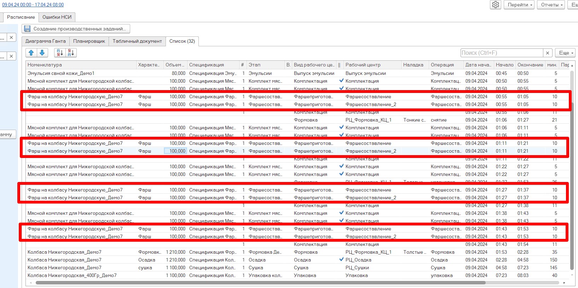Clear the search field with X icon
578x288 pixels.
click(548, 53)
